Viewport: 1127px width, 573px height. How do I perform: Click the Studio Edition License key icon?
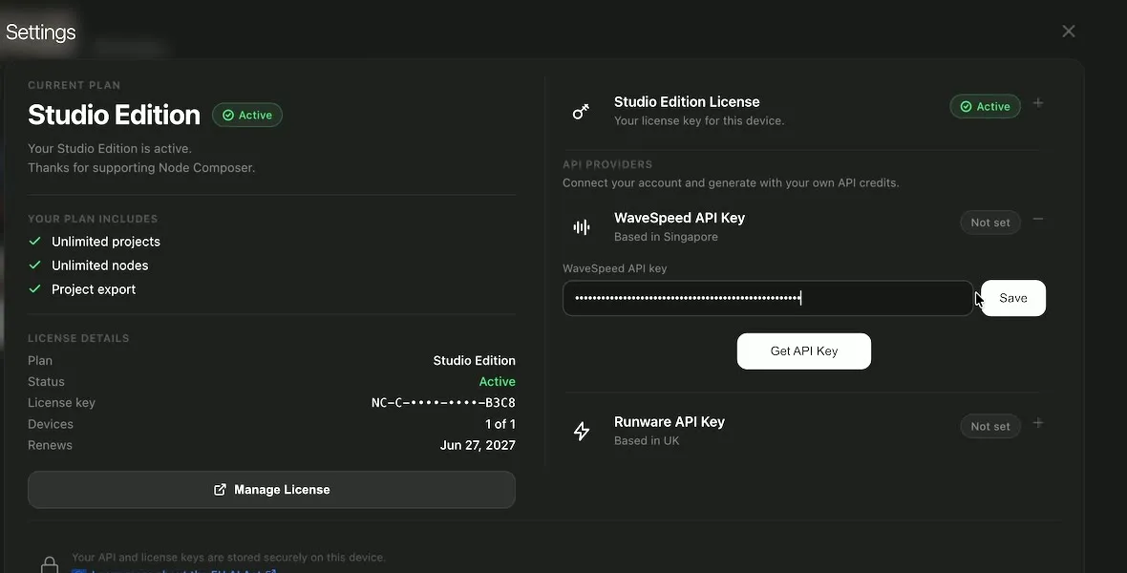[581, 112]
